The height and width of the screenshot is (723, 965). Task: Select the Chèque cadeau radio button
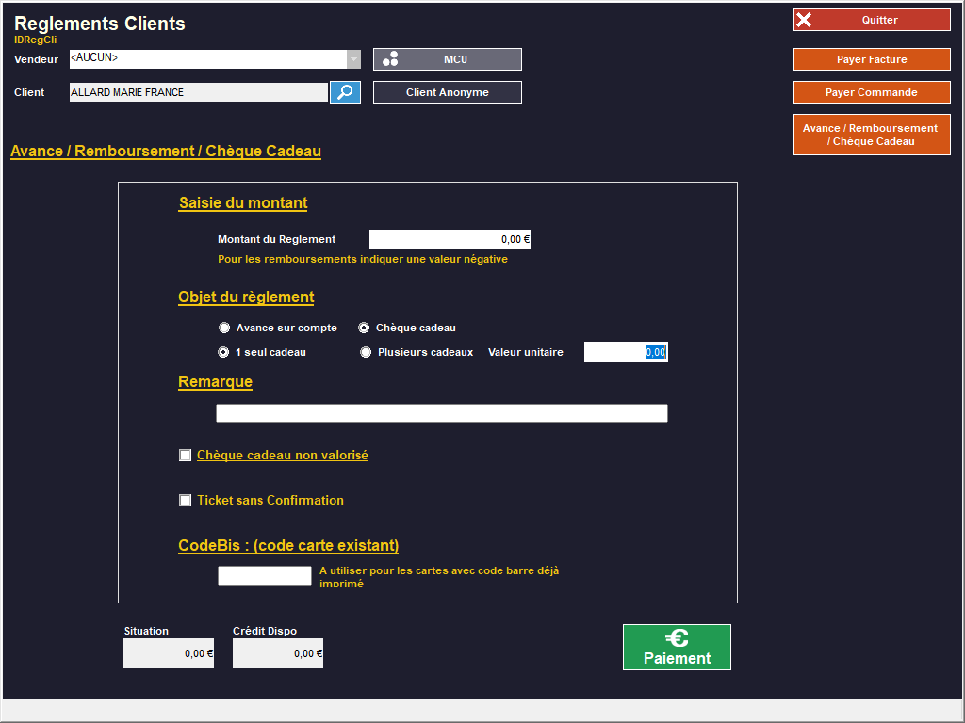(x=365, y=329)
